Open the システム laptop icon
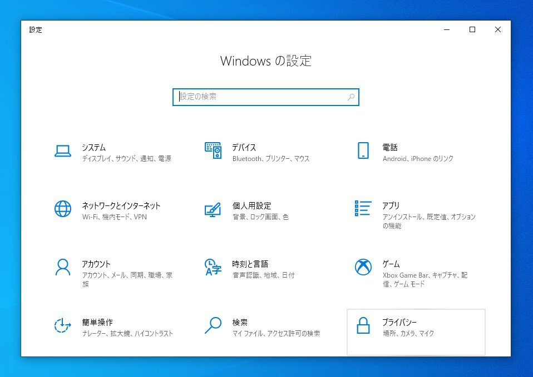This screenshot has height=377, width=533. point(63,151)
